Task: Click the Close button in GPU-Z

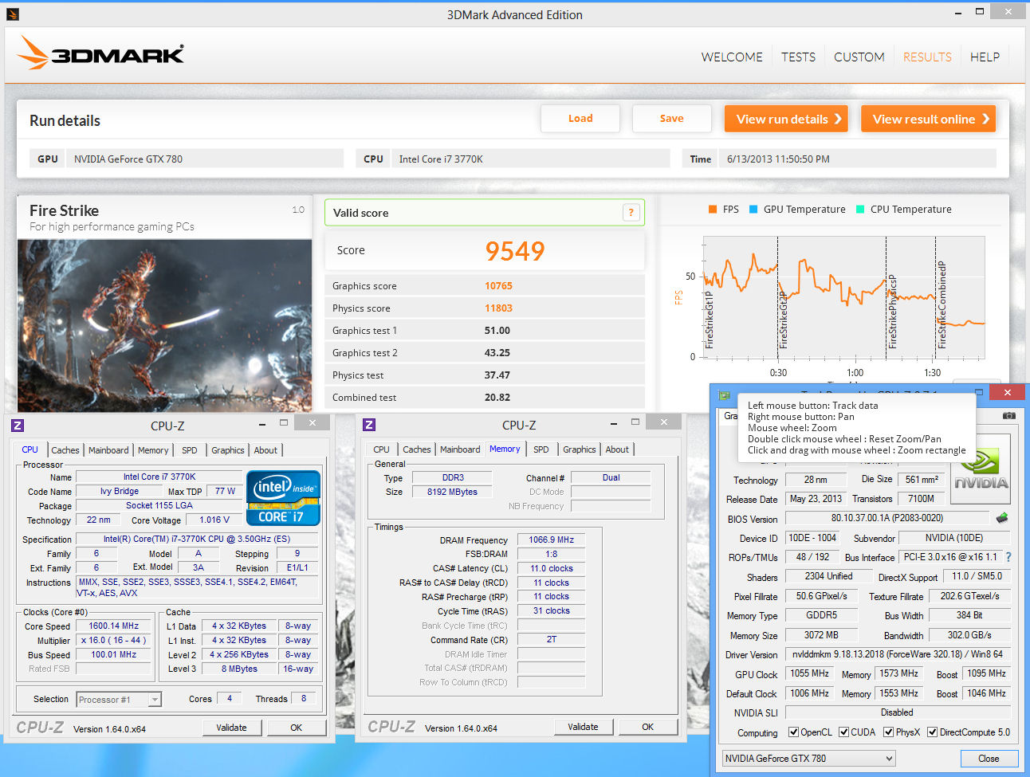Action: coord(989,759)
